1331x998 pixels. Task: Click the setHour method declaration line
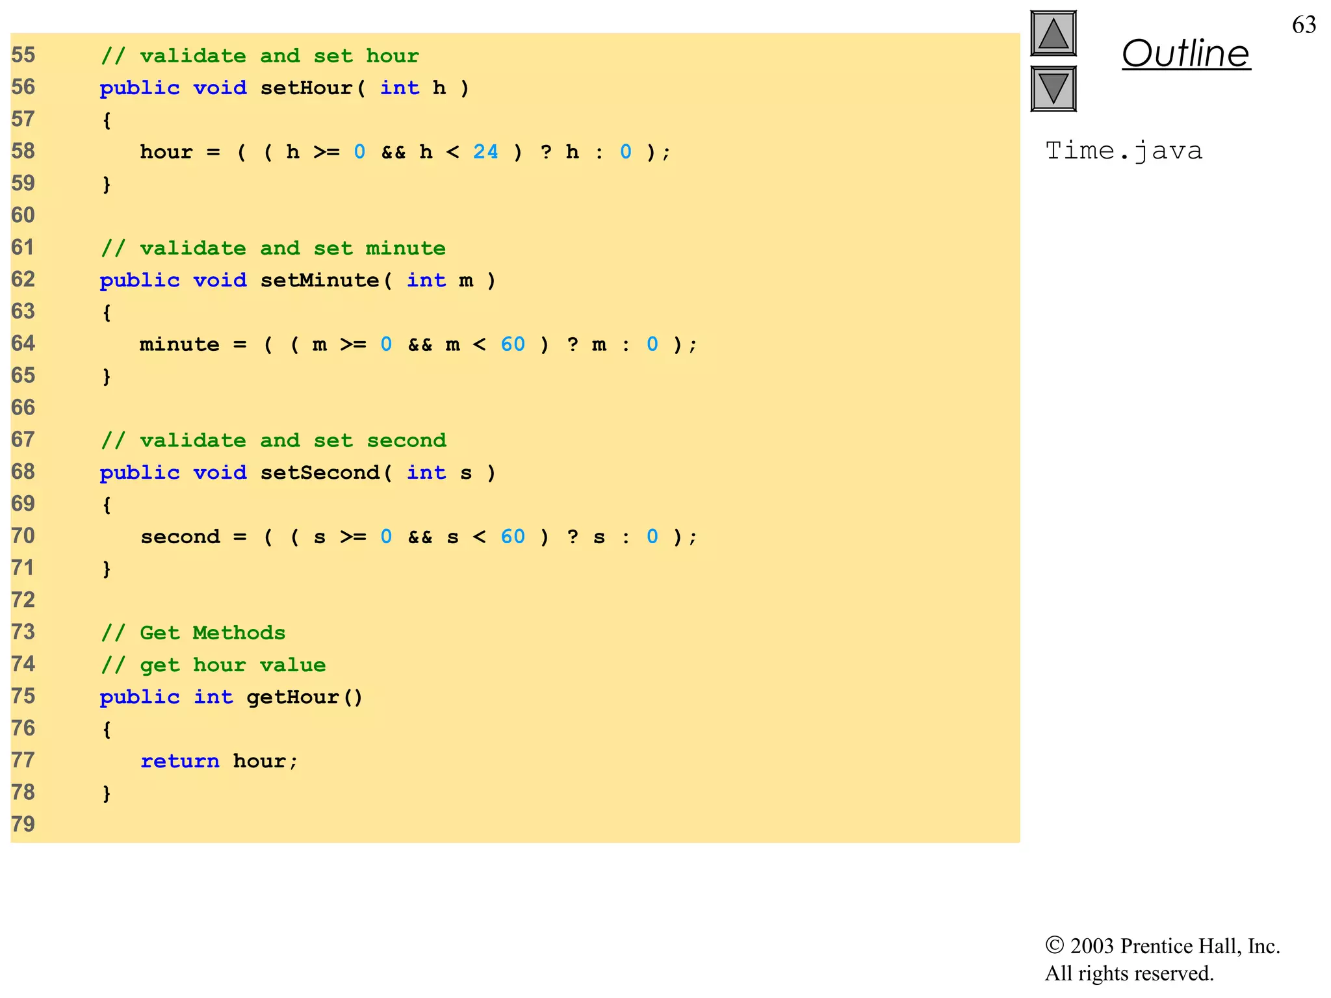pos(284,88)
